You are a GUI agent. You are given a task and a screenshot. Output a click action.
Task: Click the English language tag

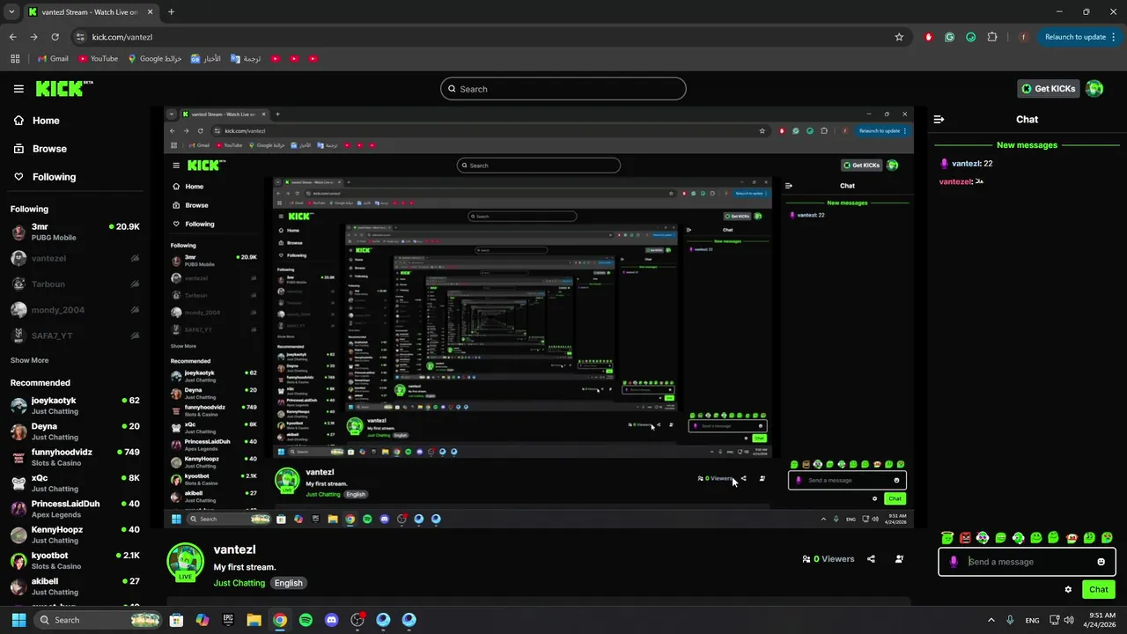tap(288, 583)
